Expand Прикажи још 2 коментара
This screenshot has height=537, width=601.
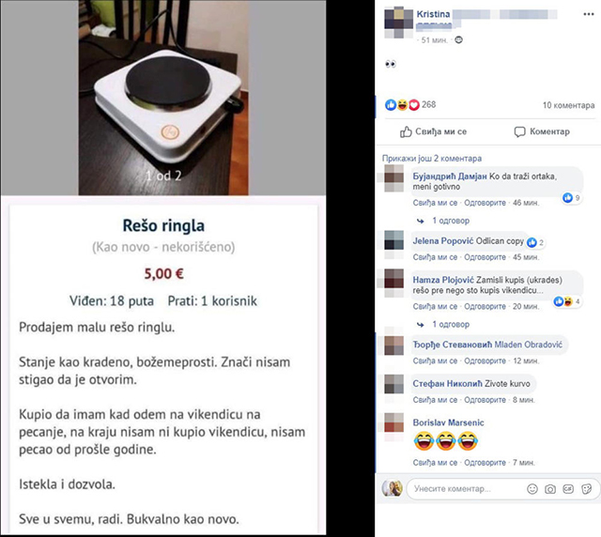coord(432,158)
